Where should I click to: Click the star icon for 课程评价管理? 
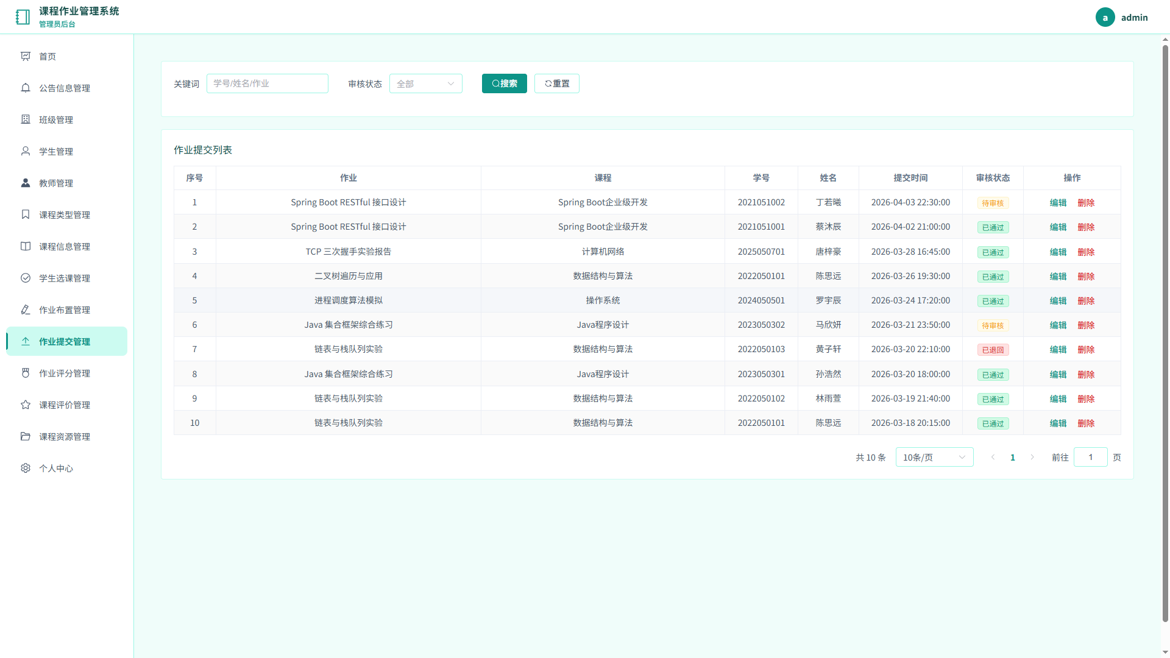point(26,405)
